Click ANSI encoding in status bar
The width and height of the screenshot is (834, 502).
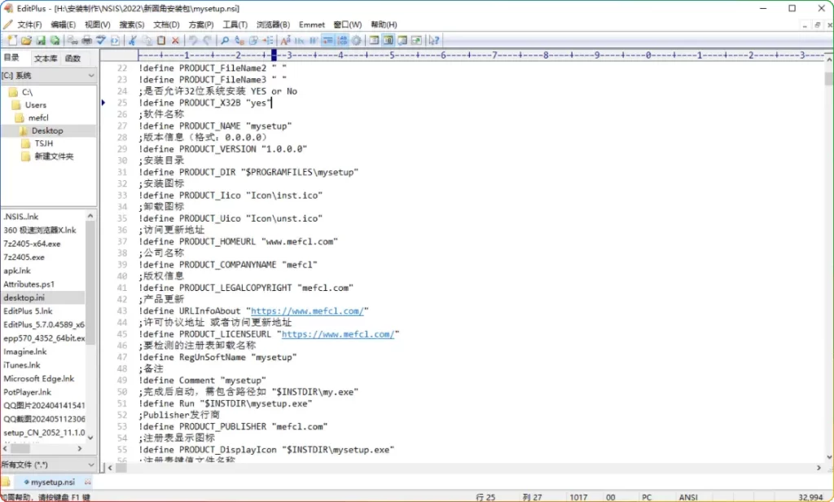coord(687,497)
